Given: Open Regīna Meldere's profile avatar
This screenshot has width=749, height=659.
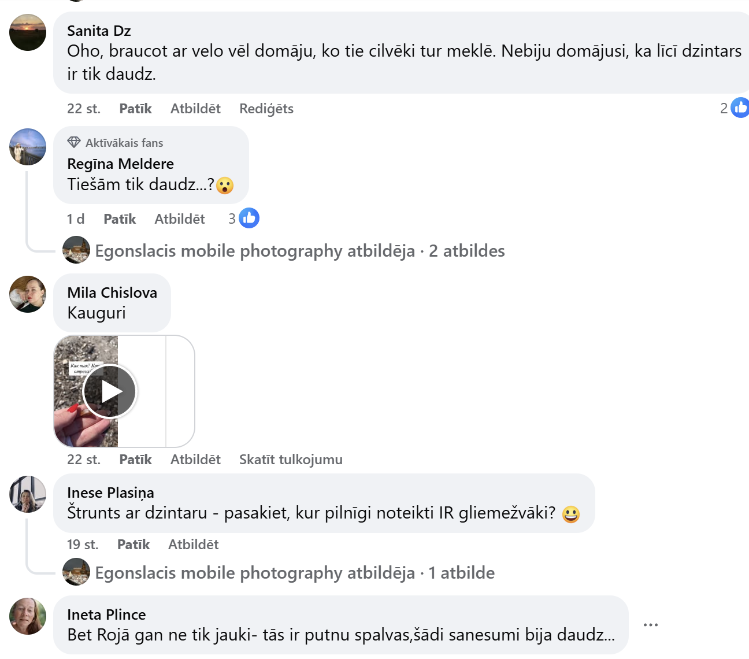Looking at the screenshot, I should coord(28,147).
